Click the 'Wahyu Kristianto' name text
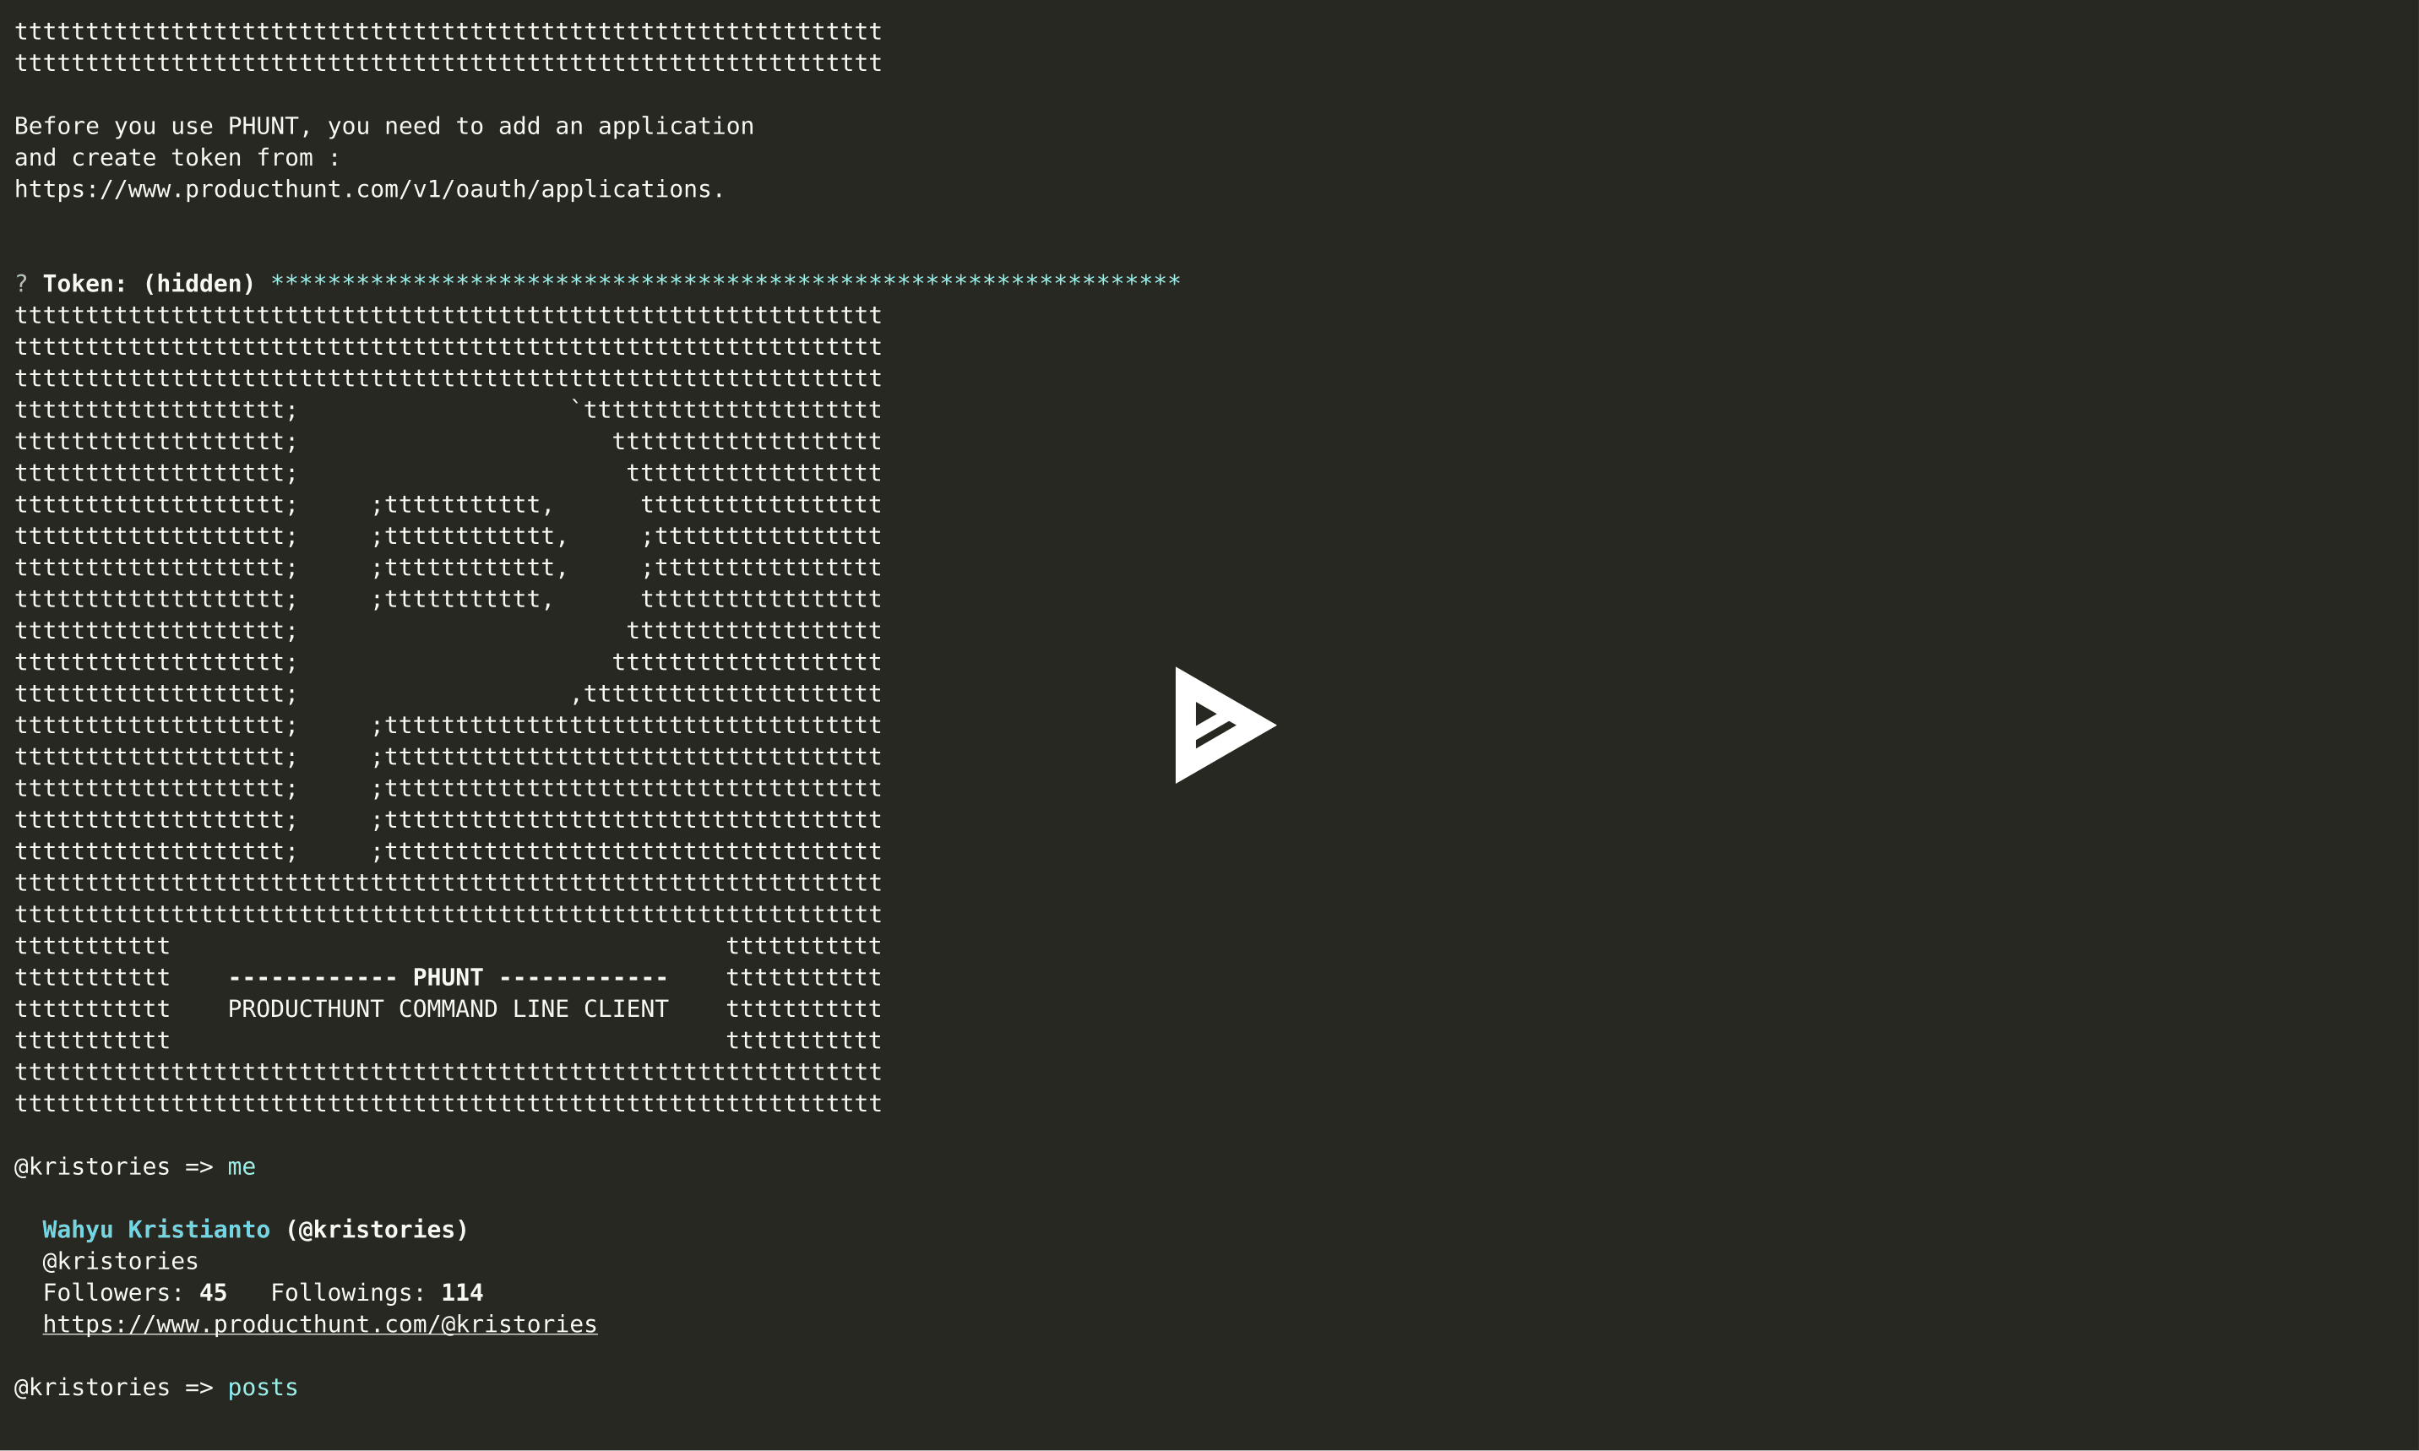Viewport: 2419px width, 1451px height. [x=156, y=1229]
